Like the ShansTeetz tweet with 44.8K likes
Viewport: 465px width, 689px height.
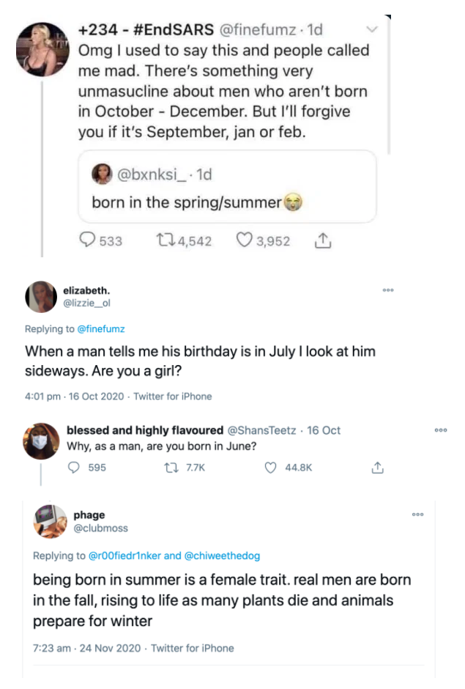tap(270, 468)
